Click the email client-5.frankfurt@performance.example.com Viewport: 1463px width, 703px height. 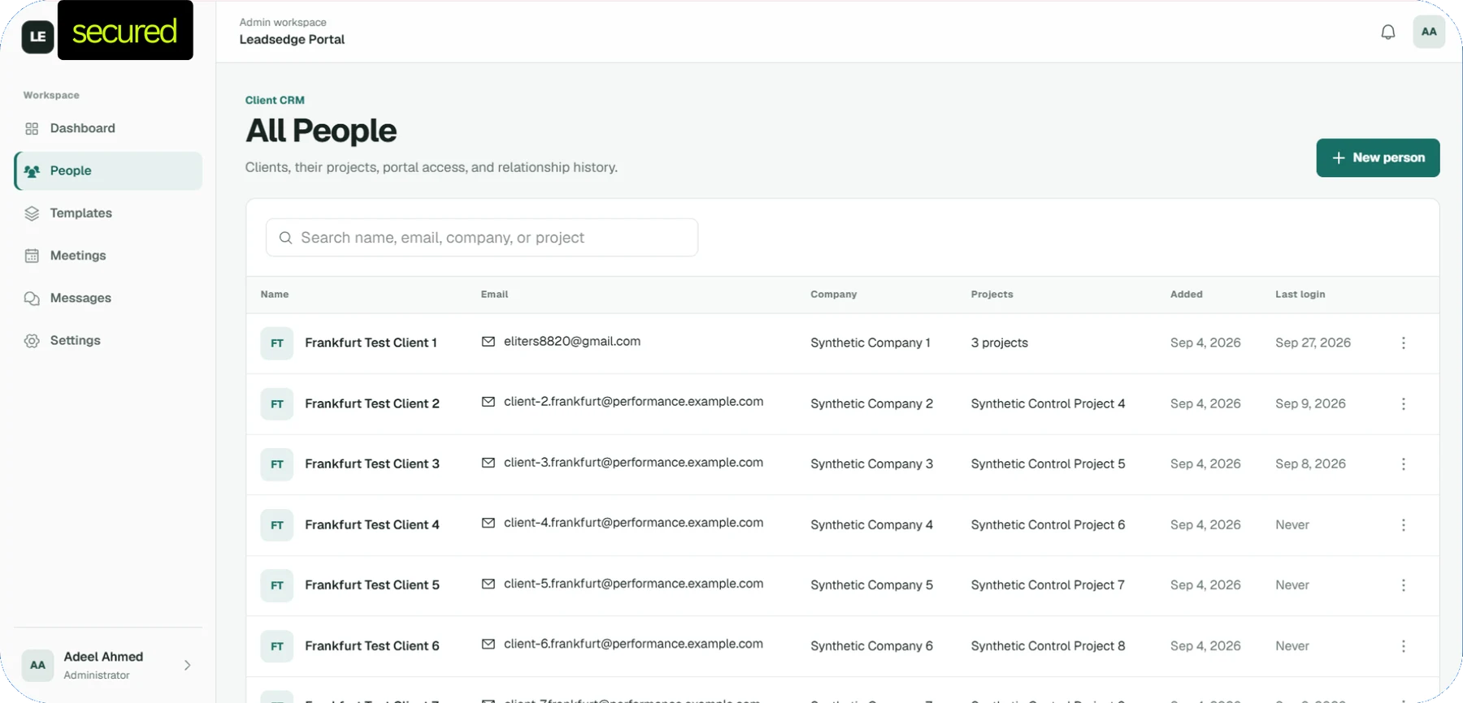click(633, 584)
